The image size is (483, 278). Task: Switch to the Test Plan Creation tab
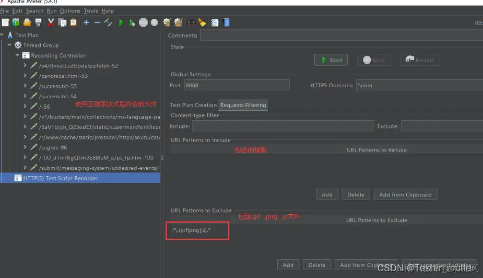click(193, 105)
